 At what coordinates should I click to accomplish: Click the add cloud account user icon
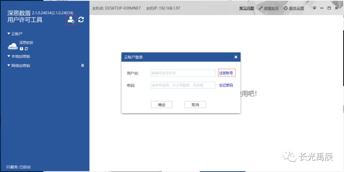71,20
